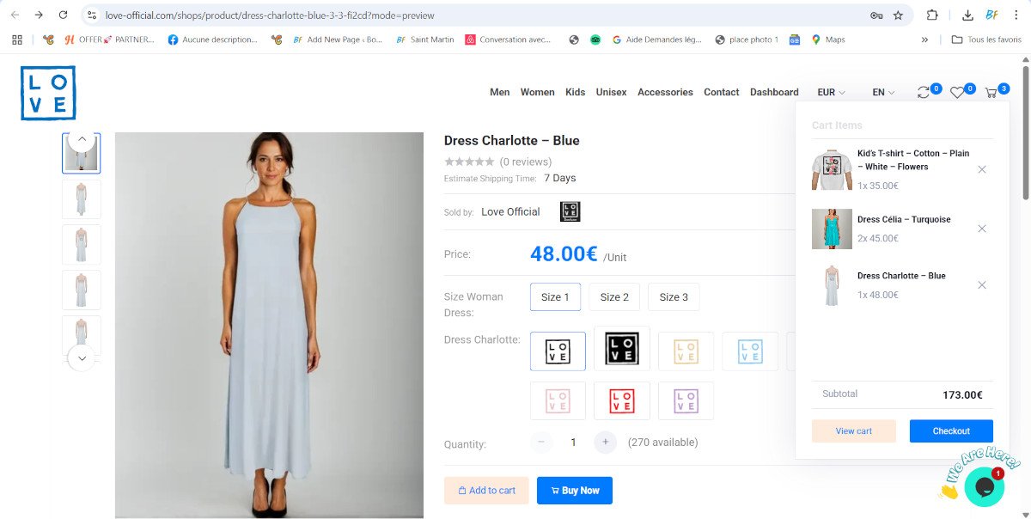Image resolution: width=1031 pixels, height=519 pixels.
Task: Open the Accessories menu
Action: 665,93
